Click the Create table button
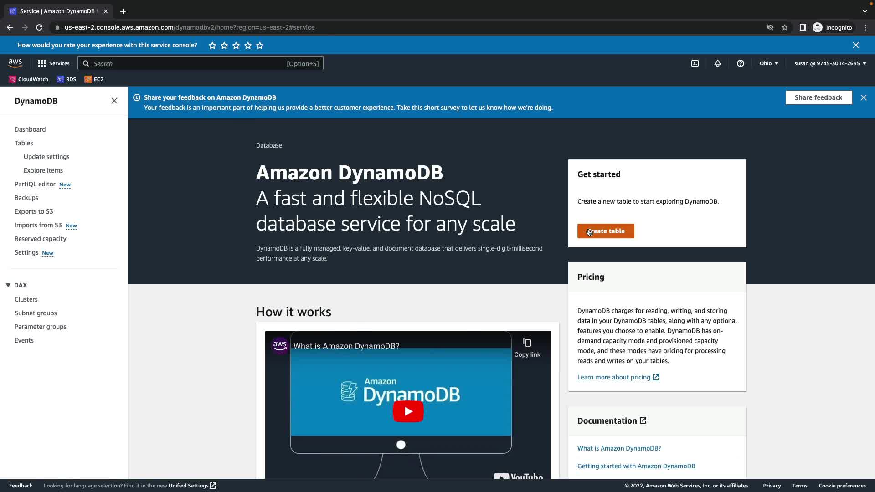This screenshot has height=492, width=875. pyautogui.click(x=605, y=231)
